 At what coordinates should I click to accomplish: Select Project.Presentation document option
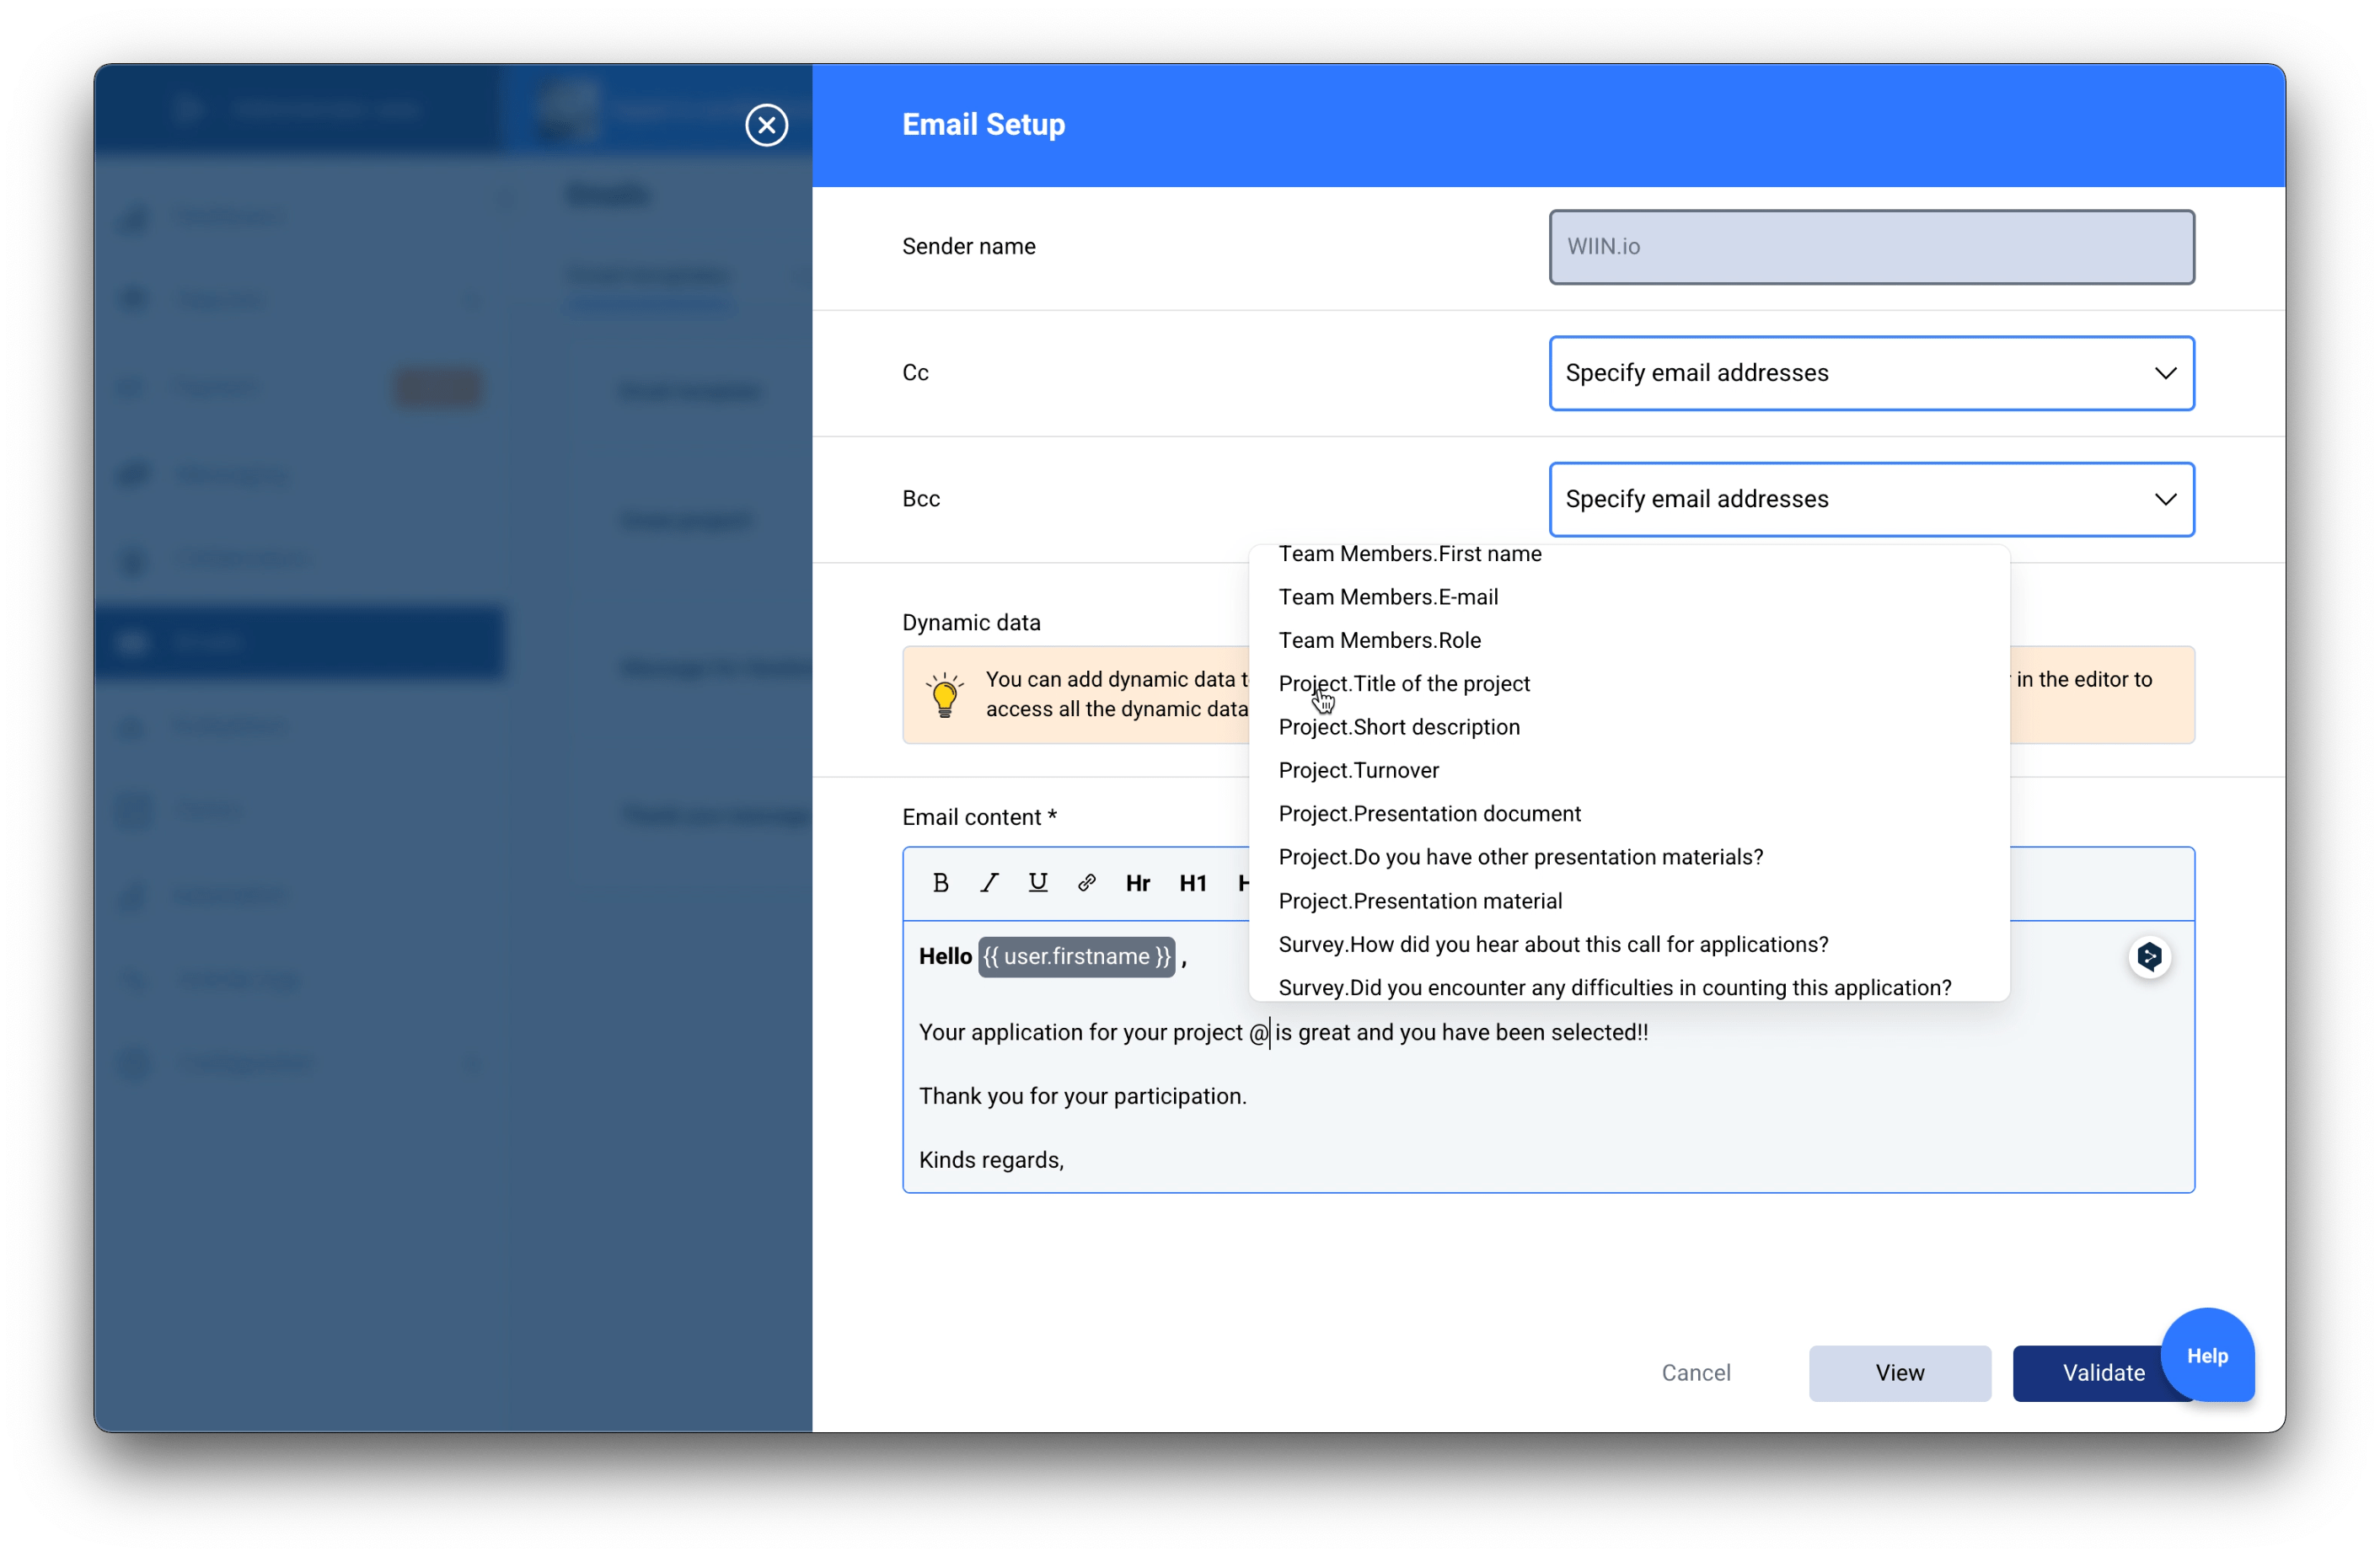tap(1430, 814)
